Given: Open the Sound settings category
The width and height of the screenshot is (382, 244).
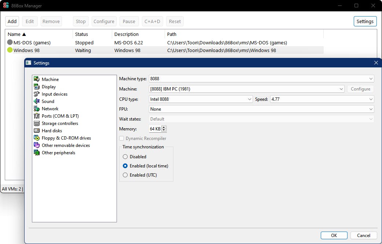Looking at the screenshot, I should 48,101.
